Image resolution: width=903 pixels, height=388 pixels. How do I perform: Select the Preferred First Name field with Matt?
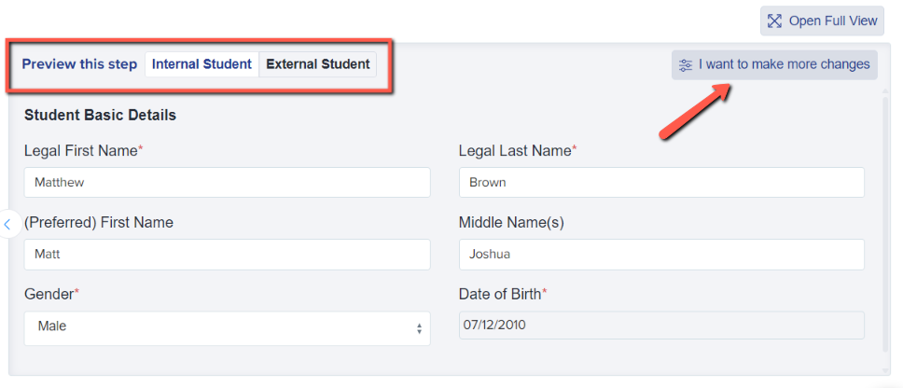227,254
